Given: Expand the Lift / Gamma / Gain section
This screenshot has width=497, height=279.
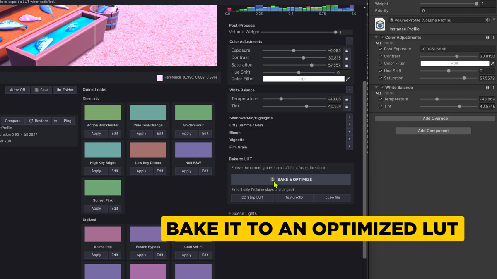Looking at the screenshot, I should [x=350, y=124].
